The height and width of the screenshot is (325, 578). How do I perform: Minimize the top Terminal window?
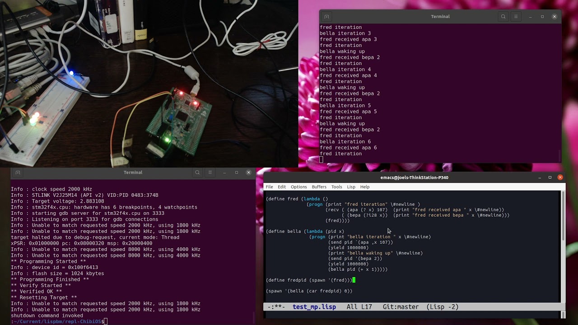[530, 17]
